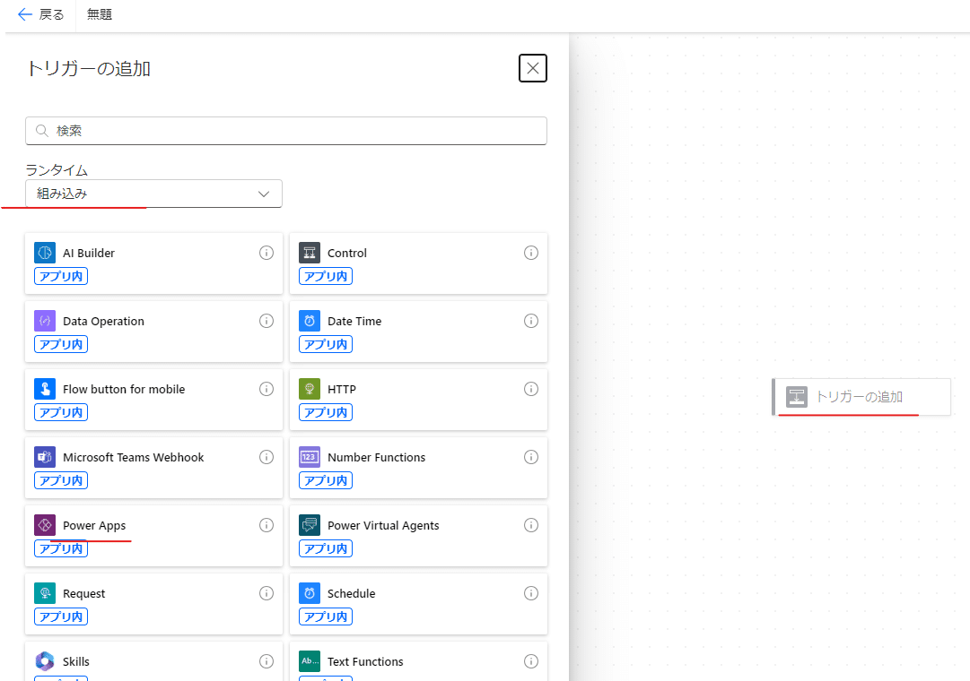Show info for Data Operation
The image size is (970, 681).
click(x=266, y=321)
